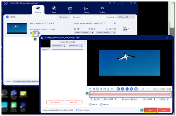The height and width of the screenshot is (116, 176).
Task: Open the Collage tab
Action: tap(86, 10)
